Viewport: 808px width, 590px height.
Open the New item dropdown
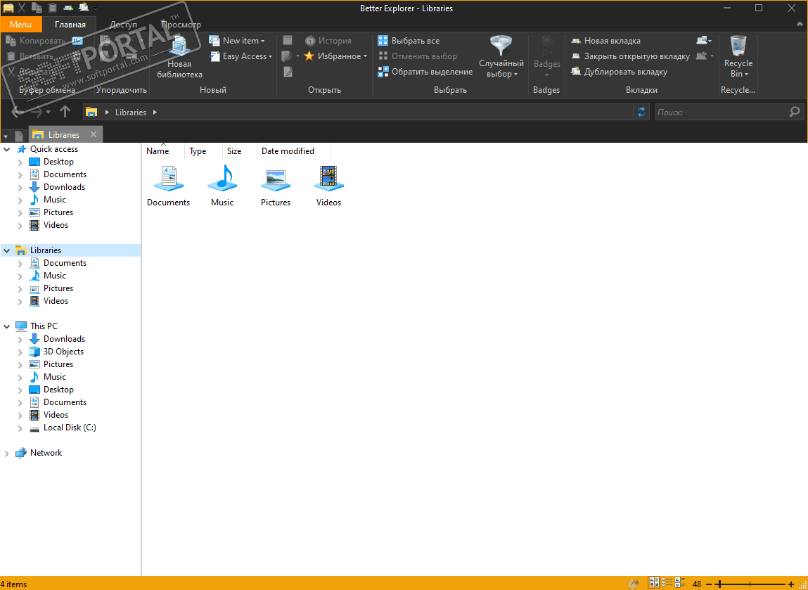tap(237, 40)
